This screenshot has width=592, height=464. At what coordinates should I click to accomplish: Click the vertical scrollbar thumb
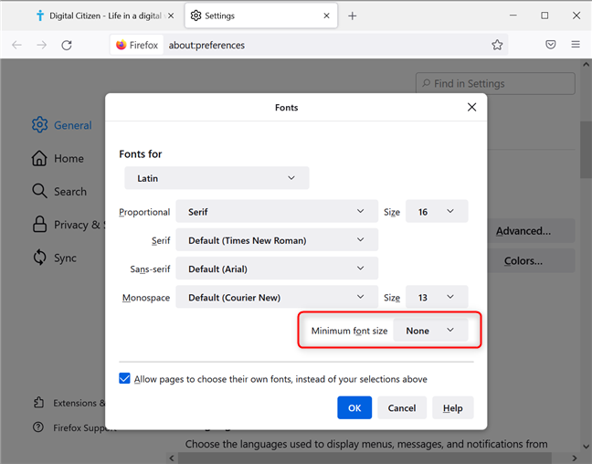(x=586, y=150)
